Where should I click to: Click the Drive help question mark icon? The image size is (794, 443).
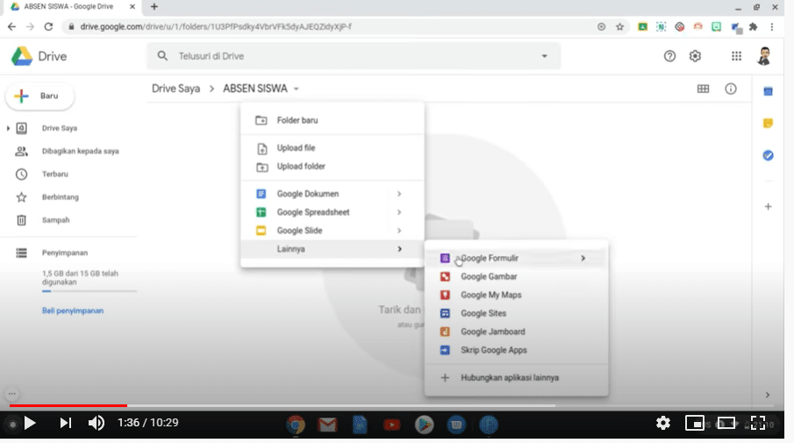click(x=669, y=56)
